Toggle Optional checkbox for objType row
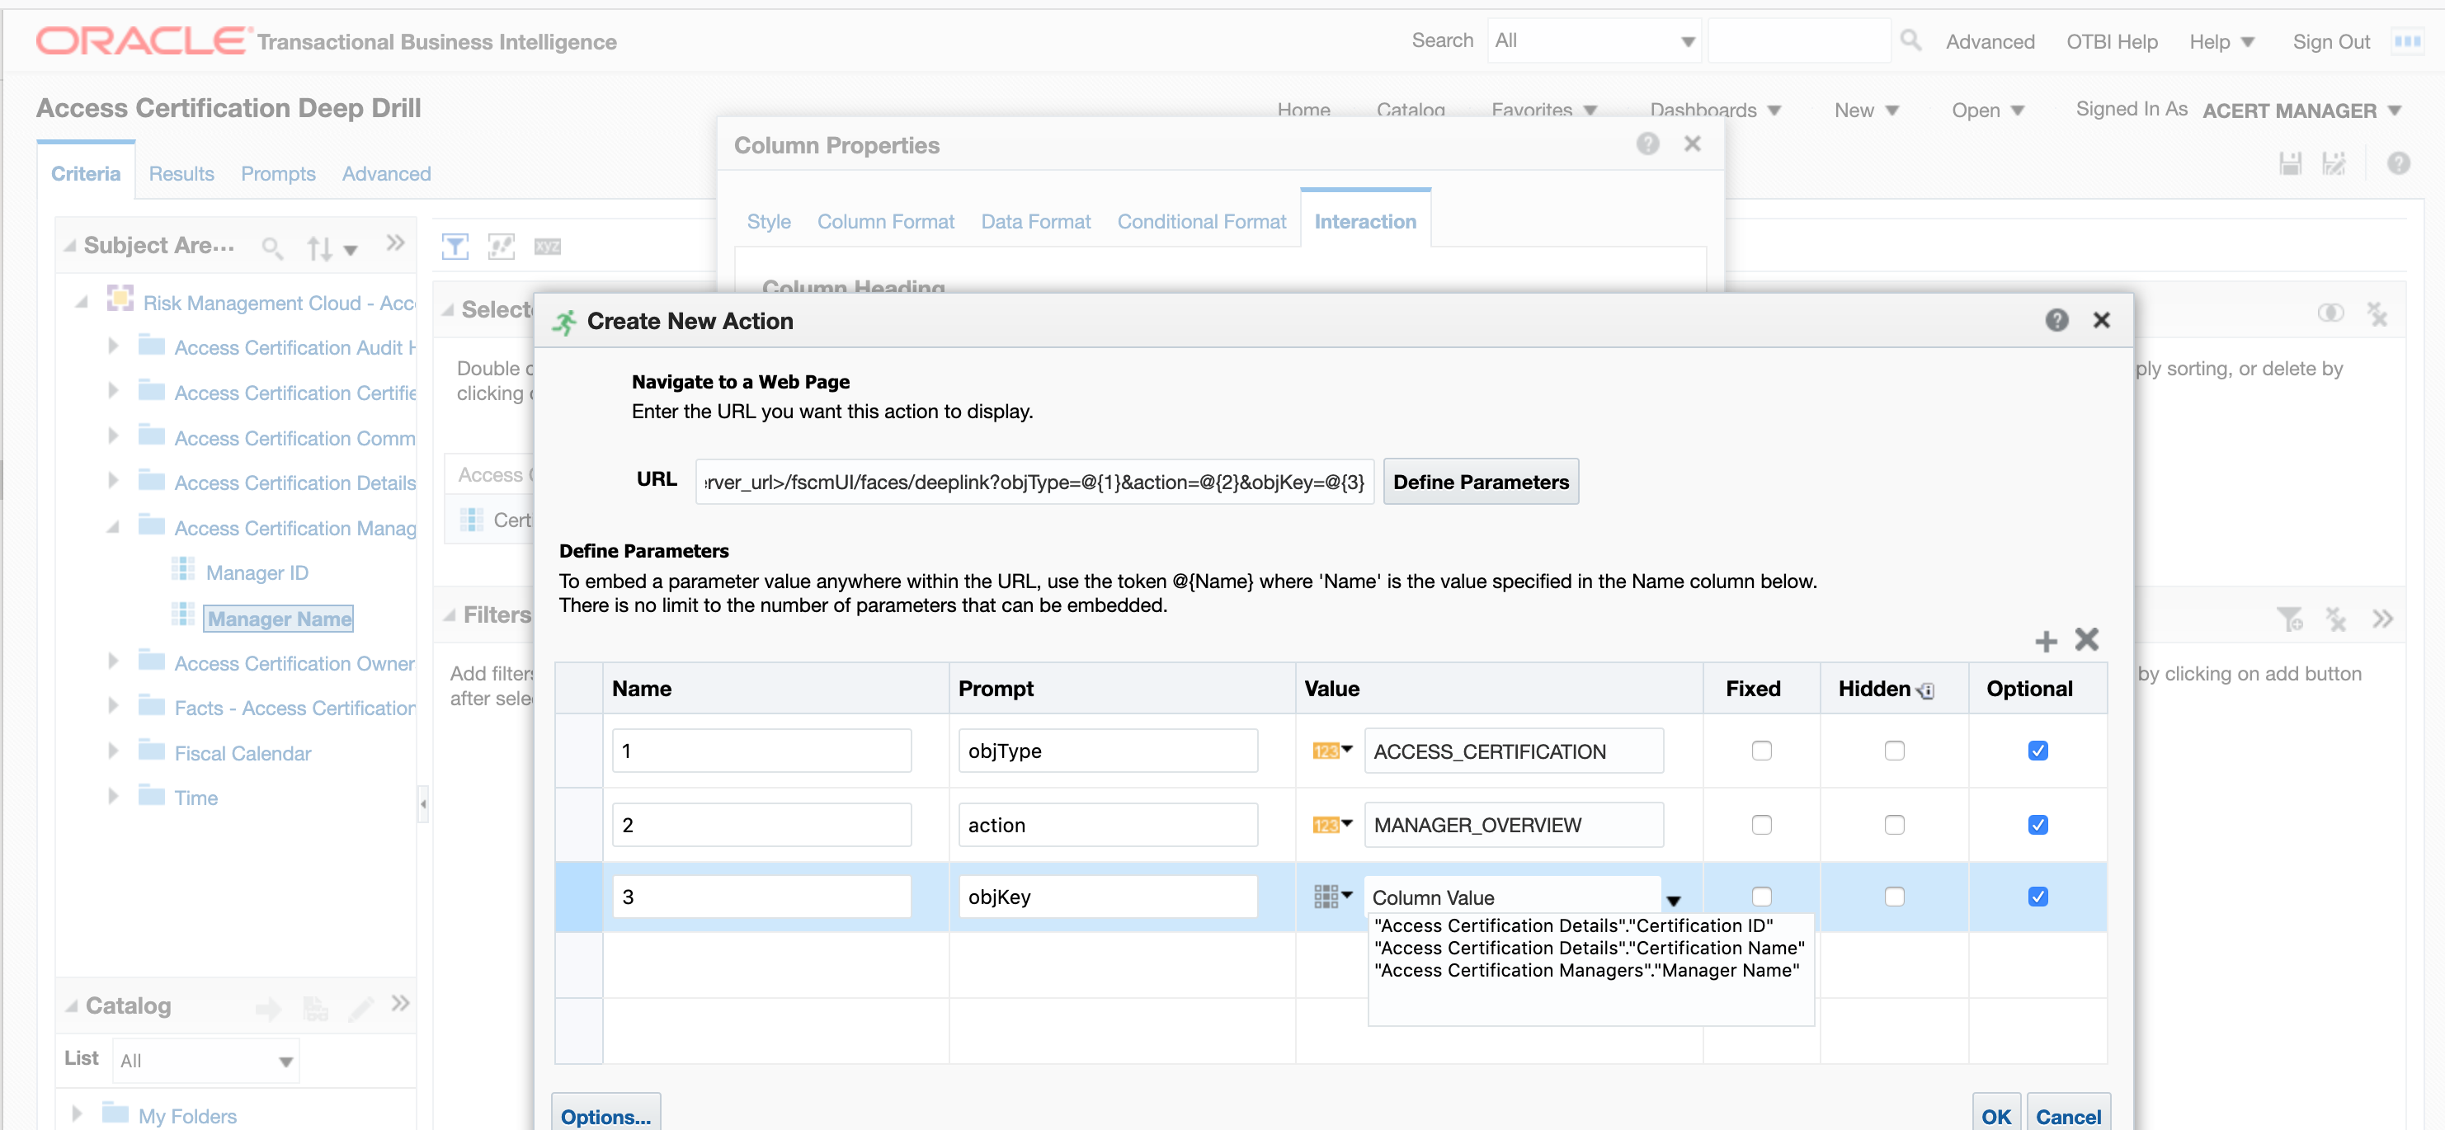 point(2037,751)
